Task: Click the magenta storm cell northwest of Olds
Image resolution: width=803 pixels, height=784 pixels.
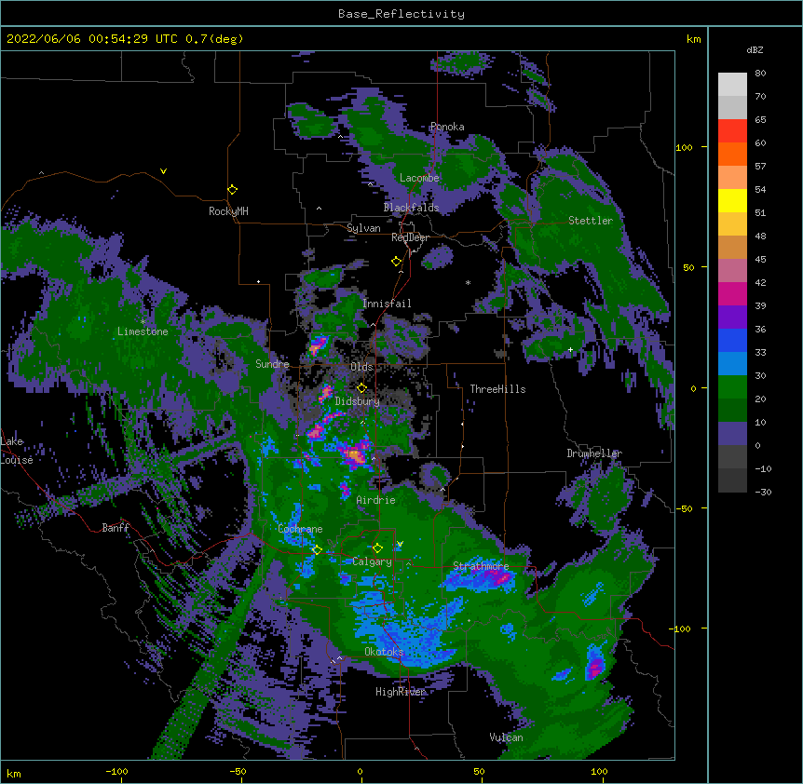Action: pos(317,345)
